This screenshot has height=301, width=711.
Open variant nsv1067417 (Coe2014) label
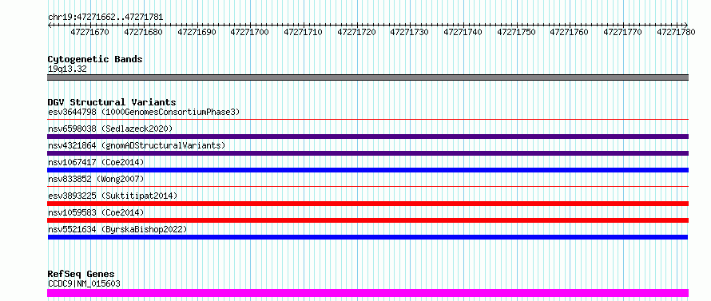coord(96,162)
